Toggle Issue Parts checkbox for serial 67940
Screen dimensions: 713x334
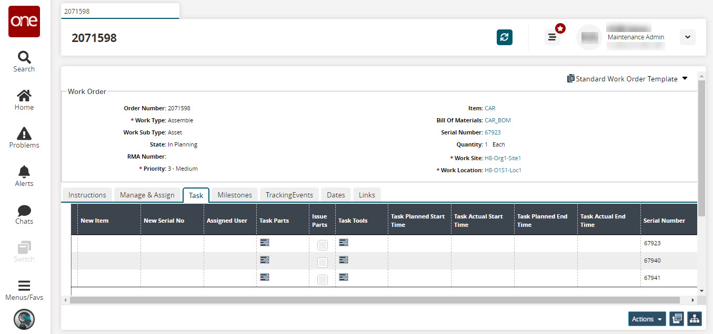point(323,262)
